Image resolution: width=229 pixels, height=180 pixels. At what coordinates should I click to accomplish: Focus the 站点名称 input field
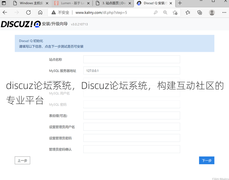[132, 59]
